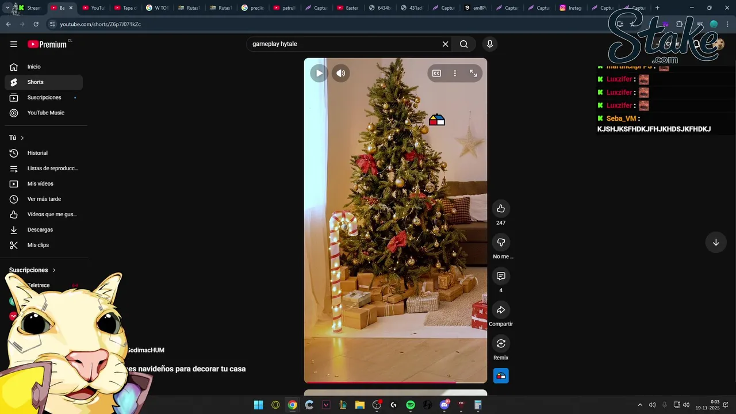Like the short with 247 likes
Image resolution: width=736 pixels, height=414 pixels.
click(x=501, y=209)
